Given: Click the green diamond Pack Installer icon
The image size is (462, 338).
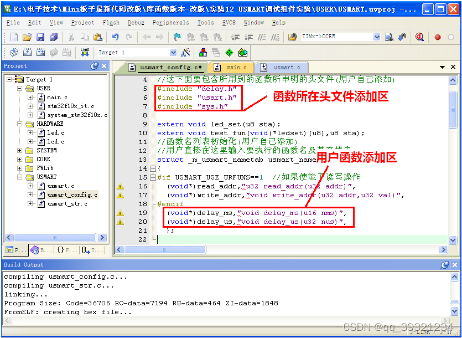Looking at the screenshot, I should coord(229,53).
